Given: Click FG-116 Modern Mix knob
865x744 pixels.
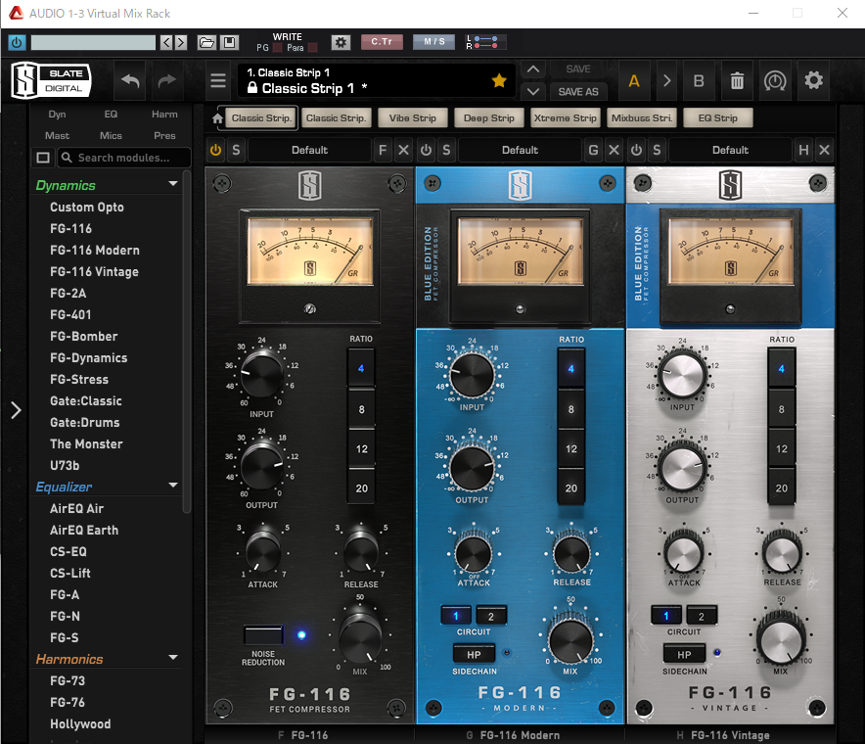Looking at the screenshot, I should click(x=571, y=640).
